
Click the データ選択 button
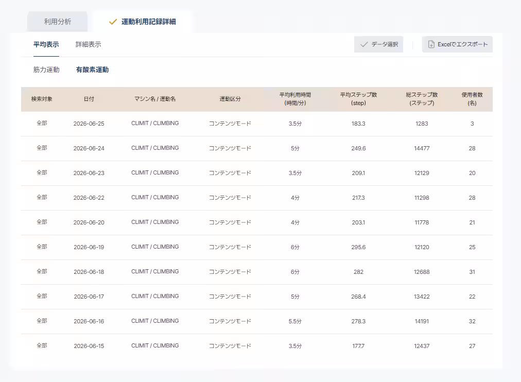point(378,44)
